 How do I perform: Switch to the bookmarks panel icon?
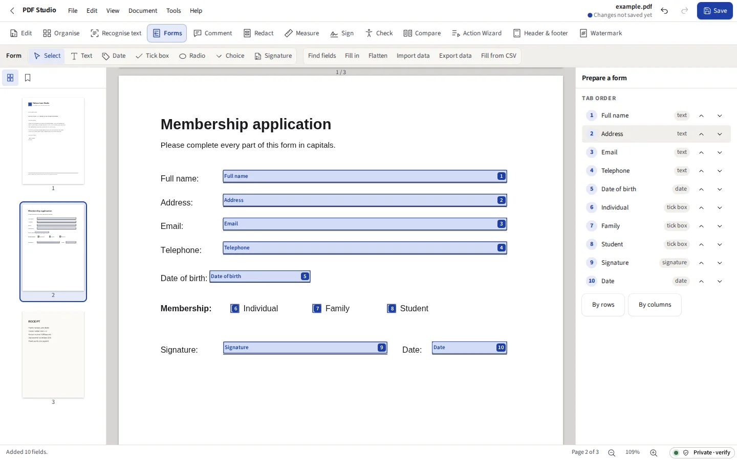pyautogui.click(x=28, y=78)
